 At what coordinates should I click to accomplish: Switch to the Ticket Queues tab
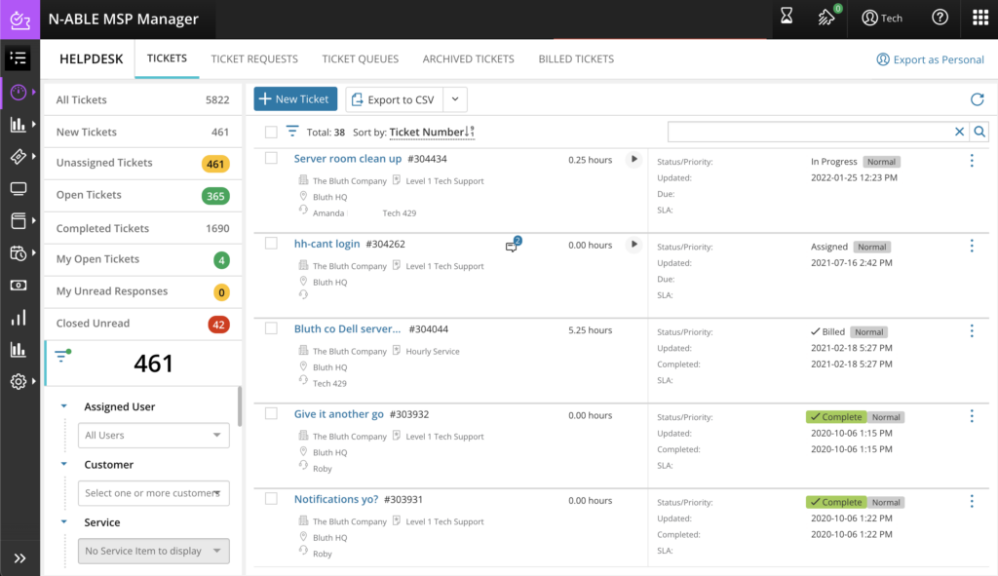(361, 59)
